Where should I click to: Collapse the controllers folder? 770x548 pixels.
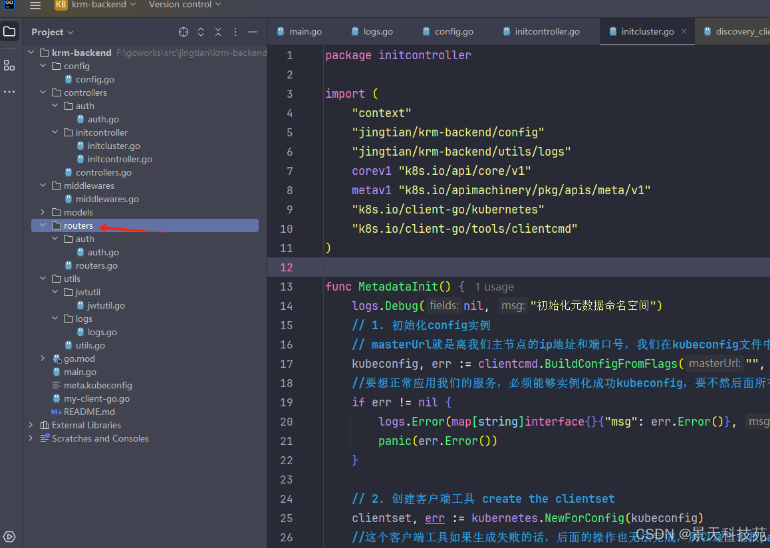[43, 92]
